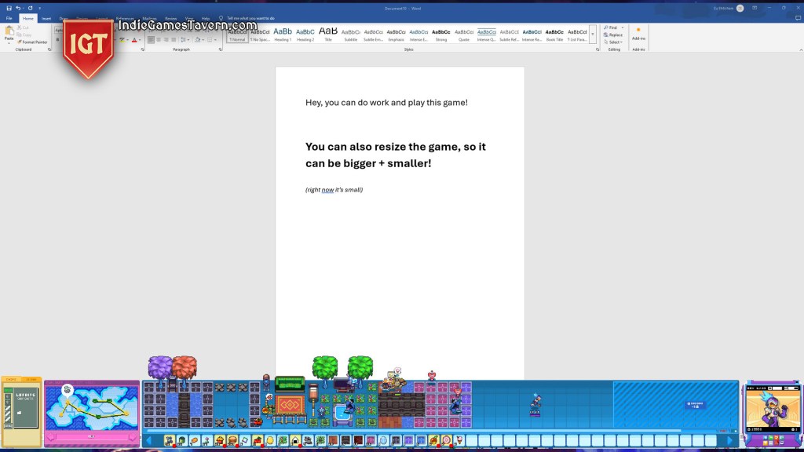
Task: Open the Find dropdown arrow
Action: click(x=623, y=27)
